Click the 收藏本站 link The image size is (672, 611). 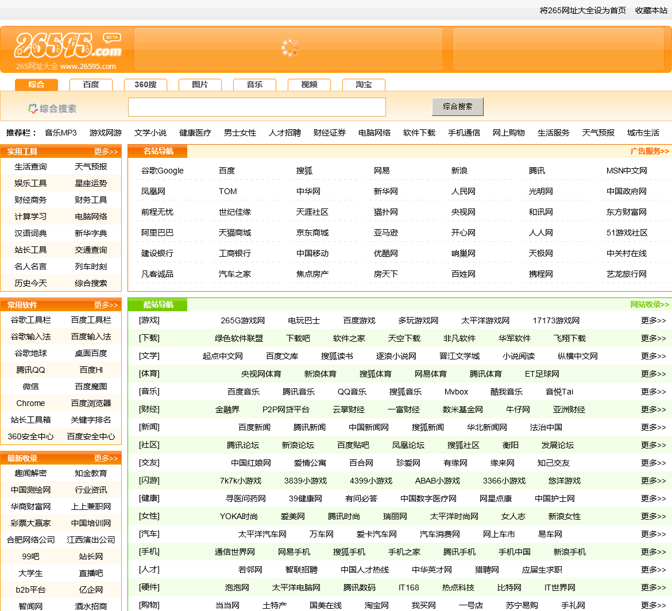651,10
